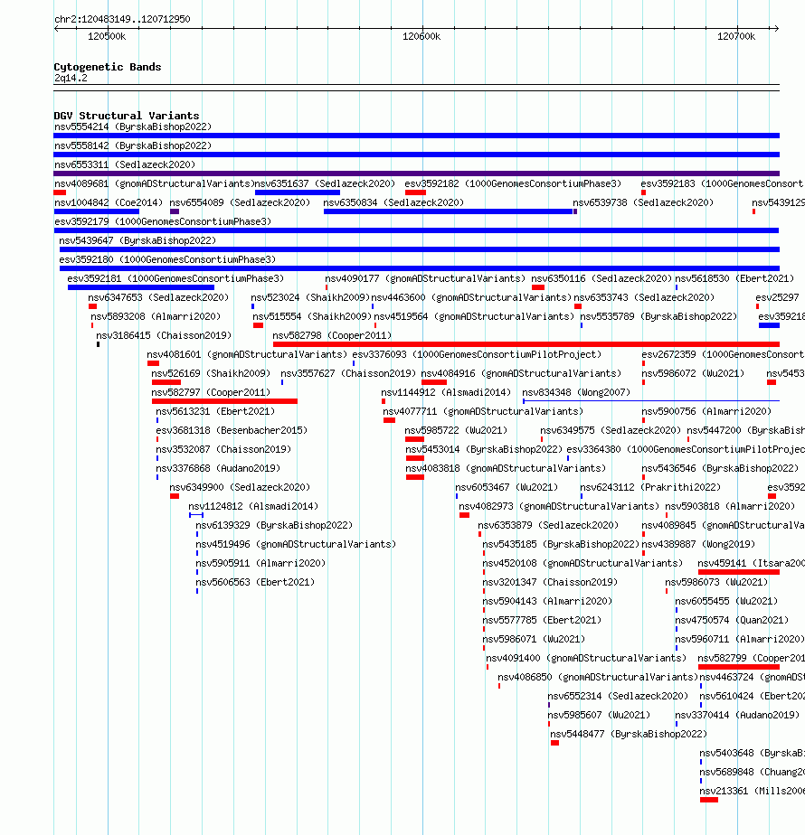Click the nsv582798 (Cooper2011) label
Image resolution: width=805 pixels, height=835 pixels.
pos(332,335)
